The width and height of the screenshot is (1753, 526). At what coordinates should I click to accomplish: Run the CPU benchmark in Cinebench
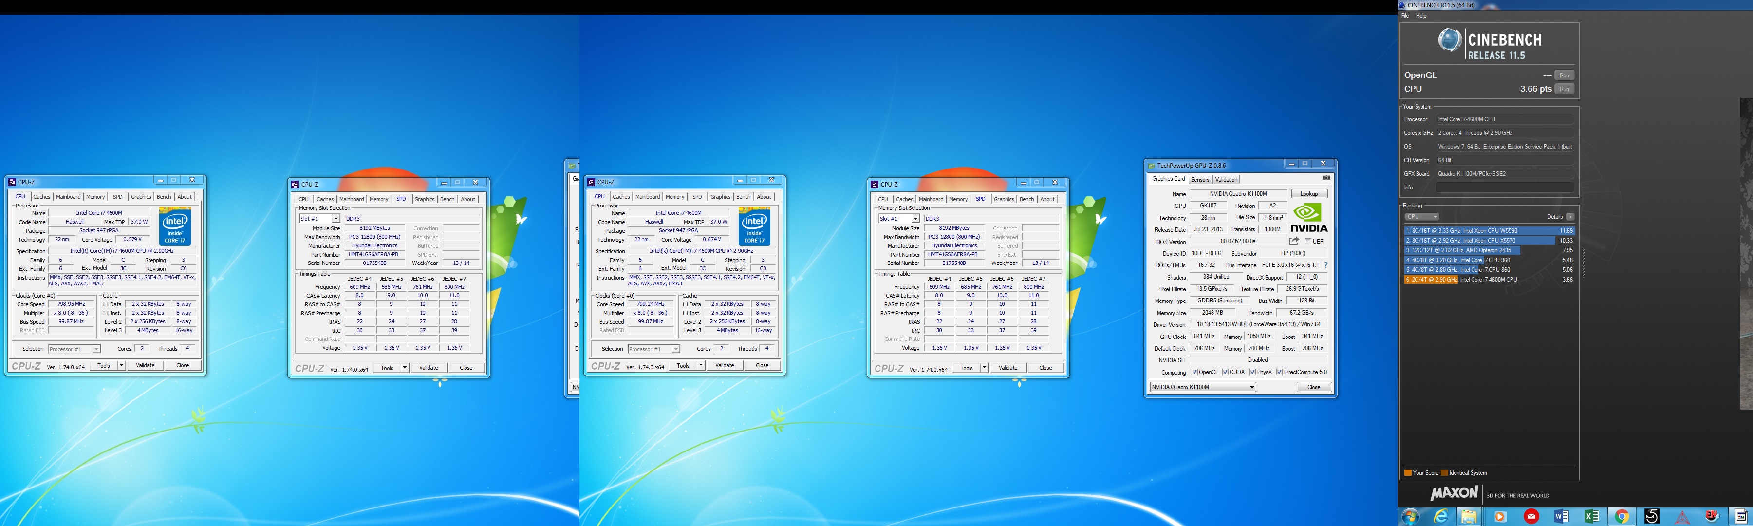[1564, 89]
